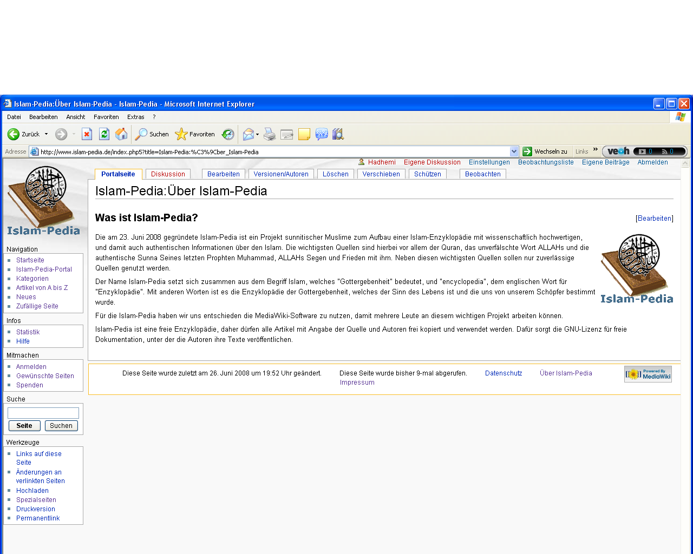Open the address bar dropdown arrow
Screen dimensions: 693x554
point(514,152)
